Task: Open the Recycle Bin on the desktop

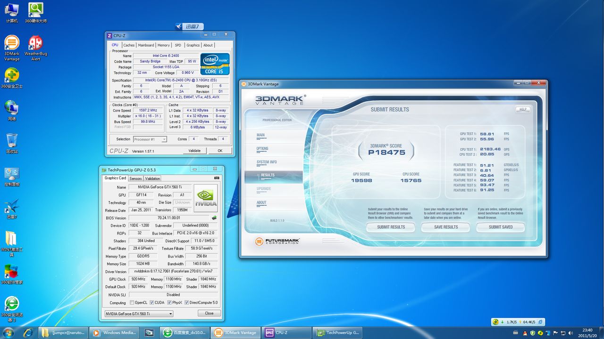Action: 12,141
